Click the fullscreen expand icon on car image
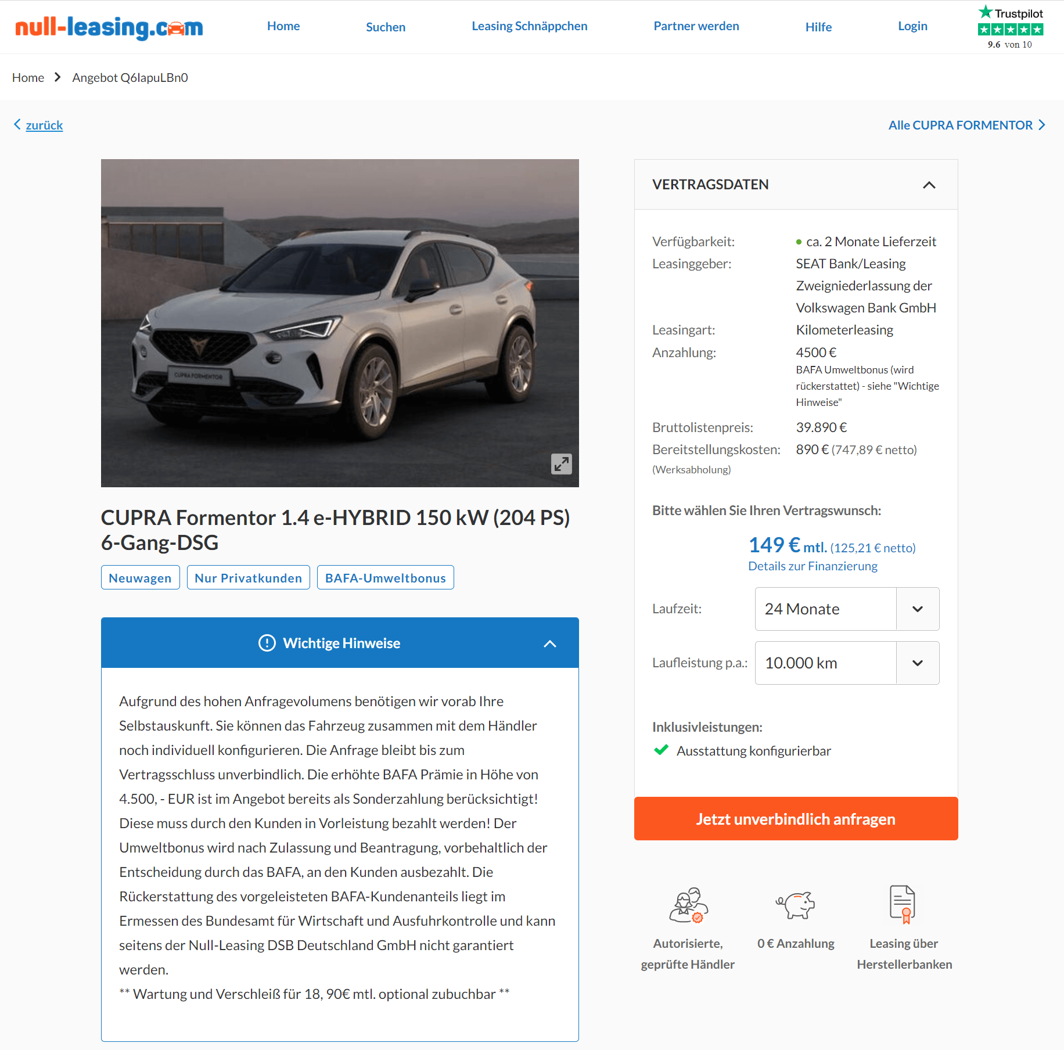The width and height of the screenshot is (1064, 1050). click(561, 463)
